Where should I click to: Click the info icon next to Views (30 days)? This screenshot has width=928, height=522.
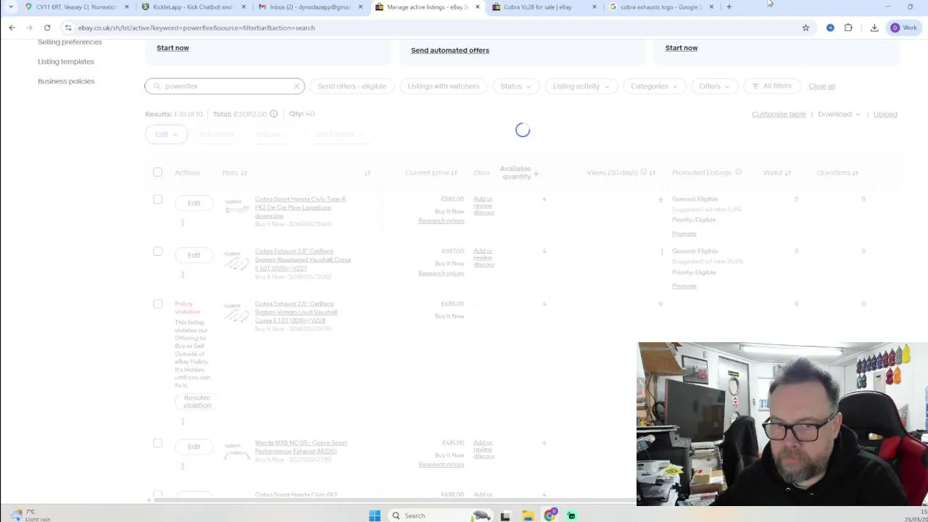[643, 173]
